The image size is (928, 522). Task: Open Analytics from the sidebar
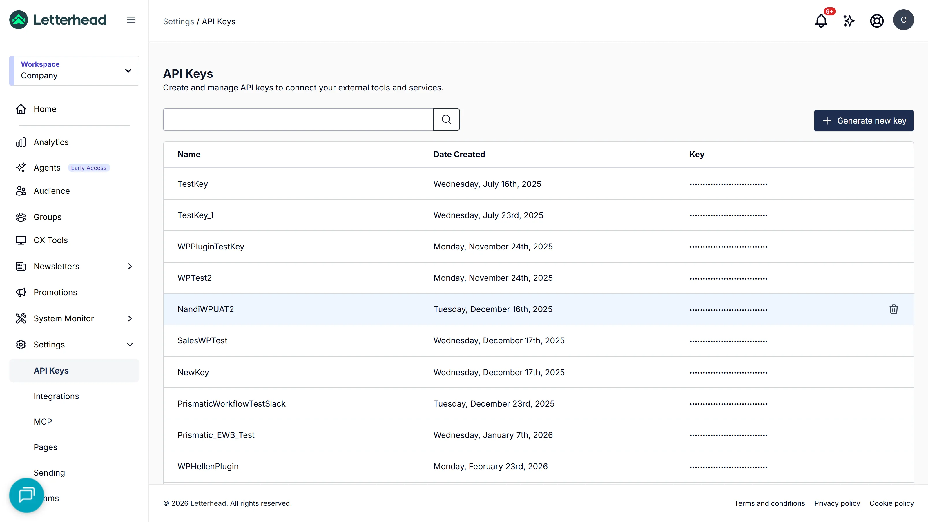pyautogui.click(x=51, y=142)
